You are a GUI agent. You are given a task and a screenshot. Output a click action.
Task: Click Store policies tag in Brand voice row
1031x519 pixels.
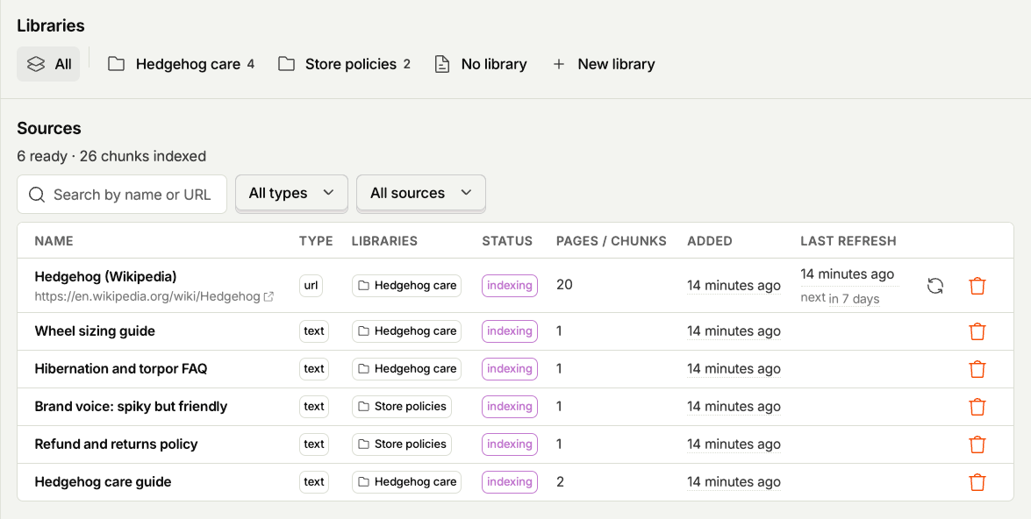pyautogui.click(x=402, y=407)
